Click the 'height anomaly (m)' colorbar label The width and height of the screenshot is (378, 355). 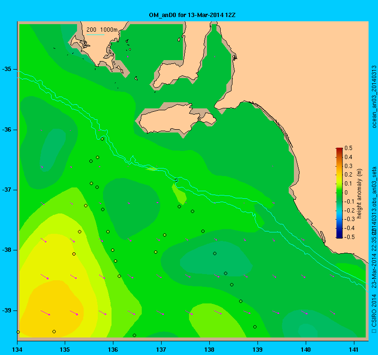point(359,194)
